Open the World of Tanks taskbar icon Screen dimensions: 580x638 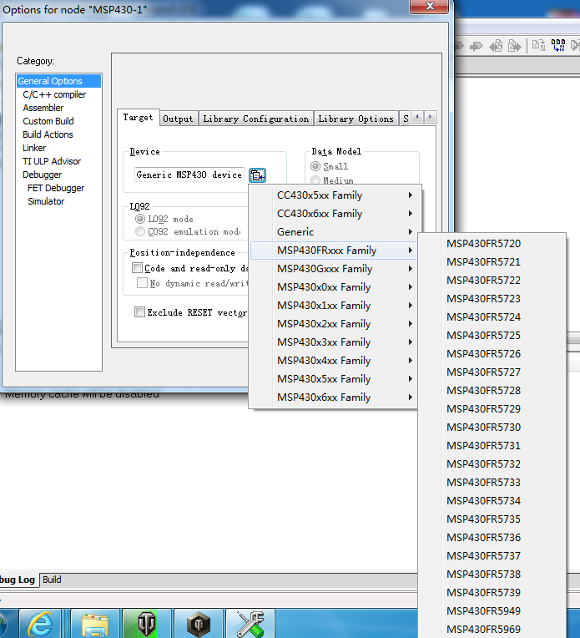click(146, 623)
